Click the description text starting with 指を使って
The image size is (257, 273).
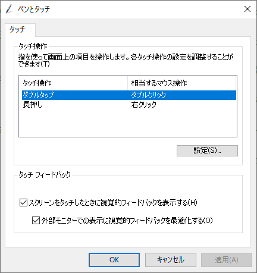tap(126, 60)
